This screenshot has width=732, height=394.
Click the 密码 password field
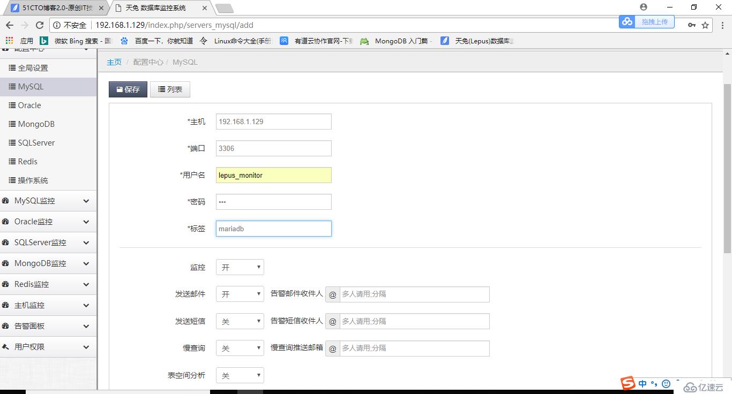click(x=274, y=202)
